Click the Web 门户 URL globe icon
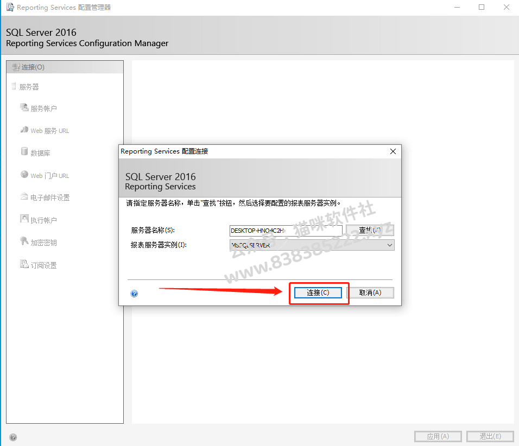 (24, 174)
